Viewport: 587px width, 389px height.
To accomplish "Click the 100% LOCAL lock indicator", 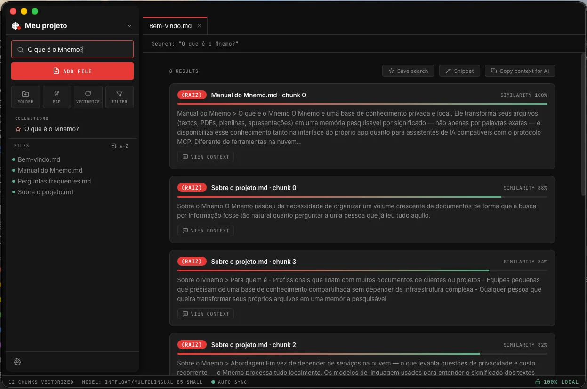I will pos(557,382).
